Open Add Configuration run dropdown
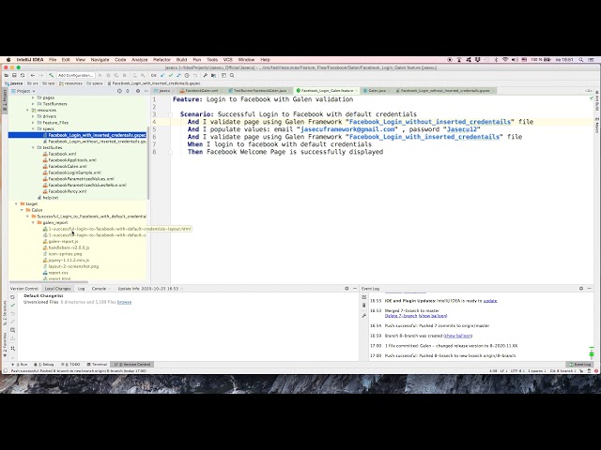Viewport: 601px width, 450px height. point(75,75)
